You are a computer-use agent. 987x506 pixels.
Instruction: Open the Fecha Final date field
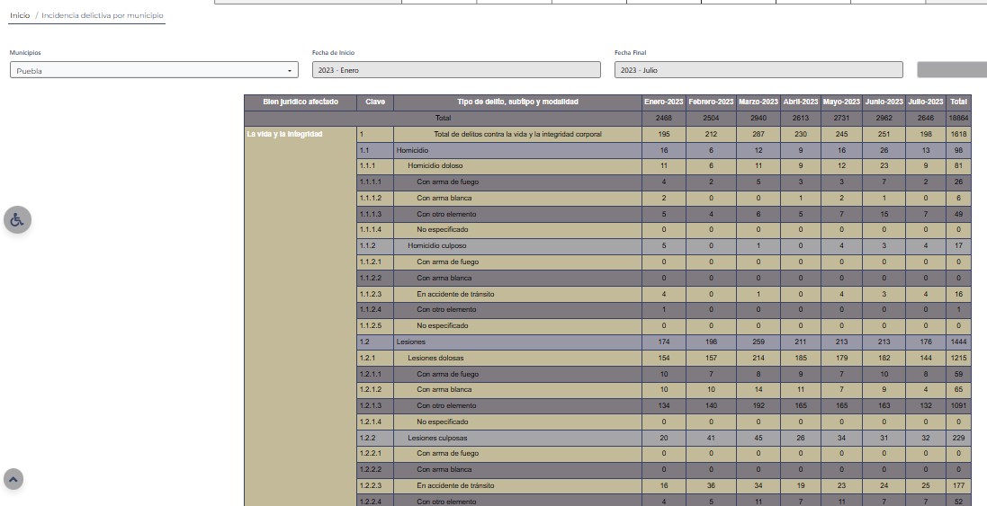[758, 70]
